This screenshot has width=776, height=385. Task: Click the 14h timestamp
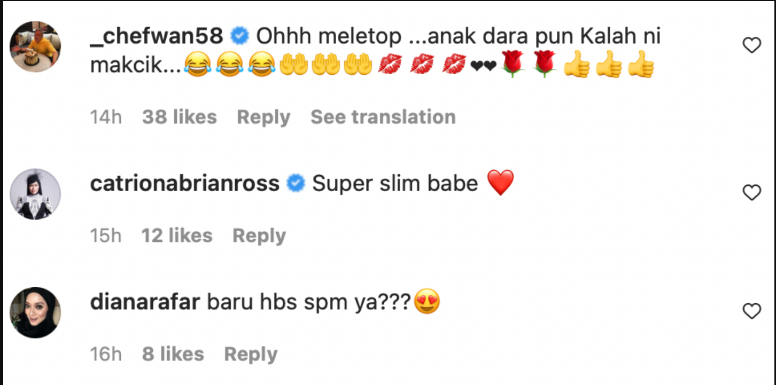point(106,117)
